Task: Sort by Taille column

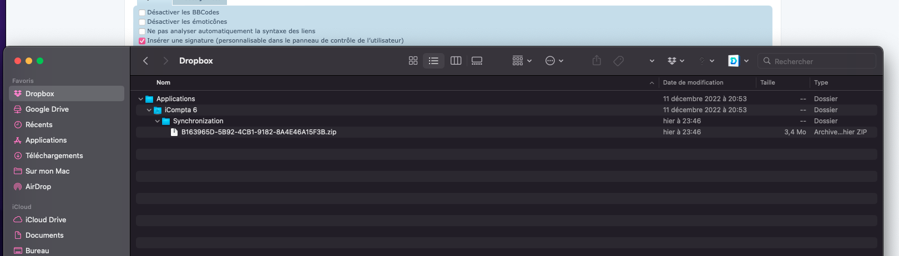Action: click(x=767, y=82)
